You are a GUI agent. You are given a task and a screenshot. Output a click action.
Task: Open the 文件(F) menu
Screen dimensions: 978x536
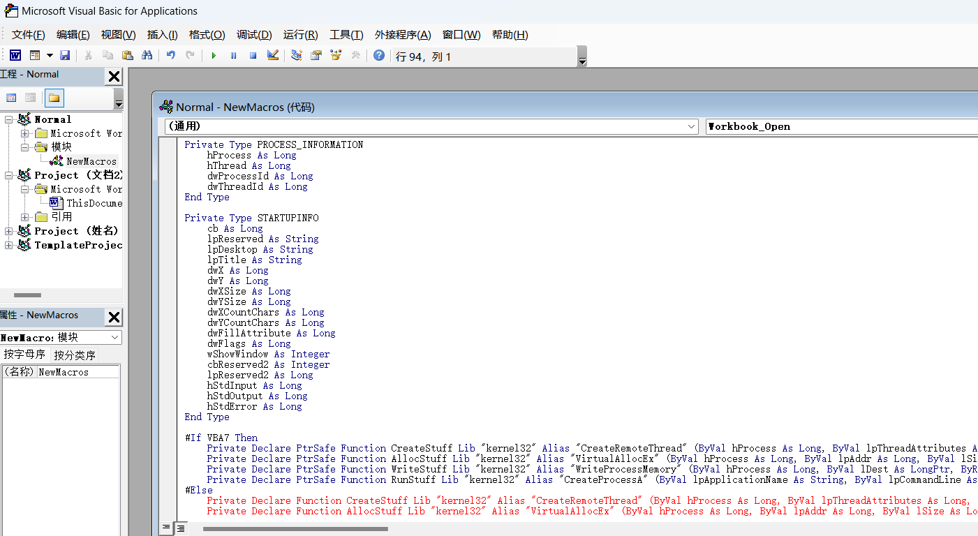29,35
